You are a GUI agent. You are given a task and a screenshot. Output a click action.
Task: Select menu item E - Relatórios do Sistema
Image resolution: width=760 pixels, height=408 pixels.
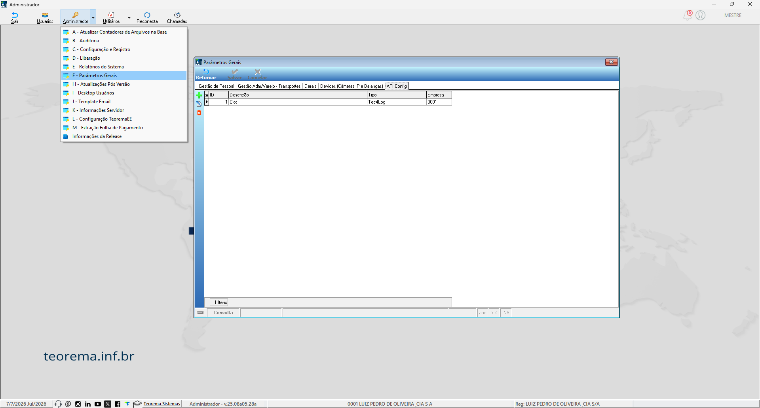(x=124, y=67)
